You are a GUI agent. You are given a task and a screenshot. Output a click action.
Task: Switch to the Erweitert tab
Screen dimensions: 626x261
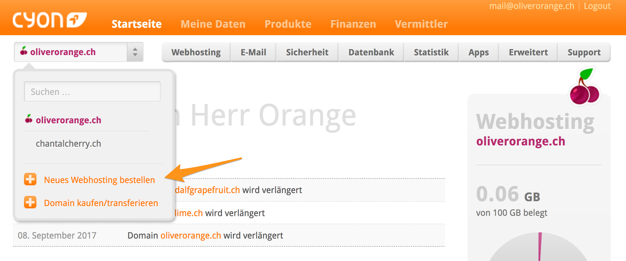point(529,52)
